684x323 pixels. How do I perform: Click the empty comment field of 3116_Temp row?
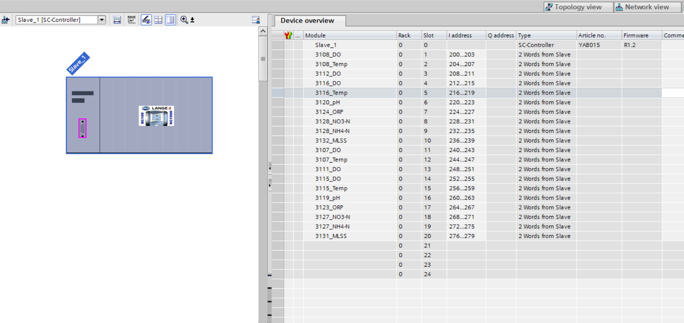pos(673,93)
